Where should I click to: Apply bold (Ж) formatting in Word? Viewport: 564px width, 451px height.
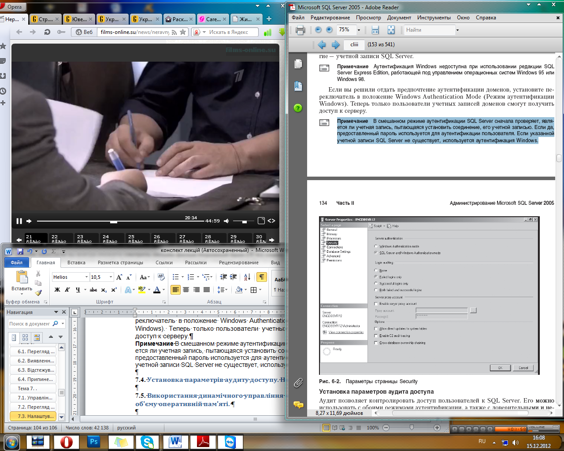(57, 290)
